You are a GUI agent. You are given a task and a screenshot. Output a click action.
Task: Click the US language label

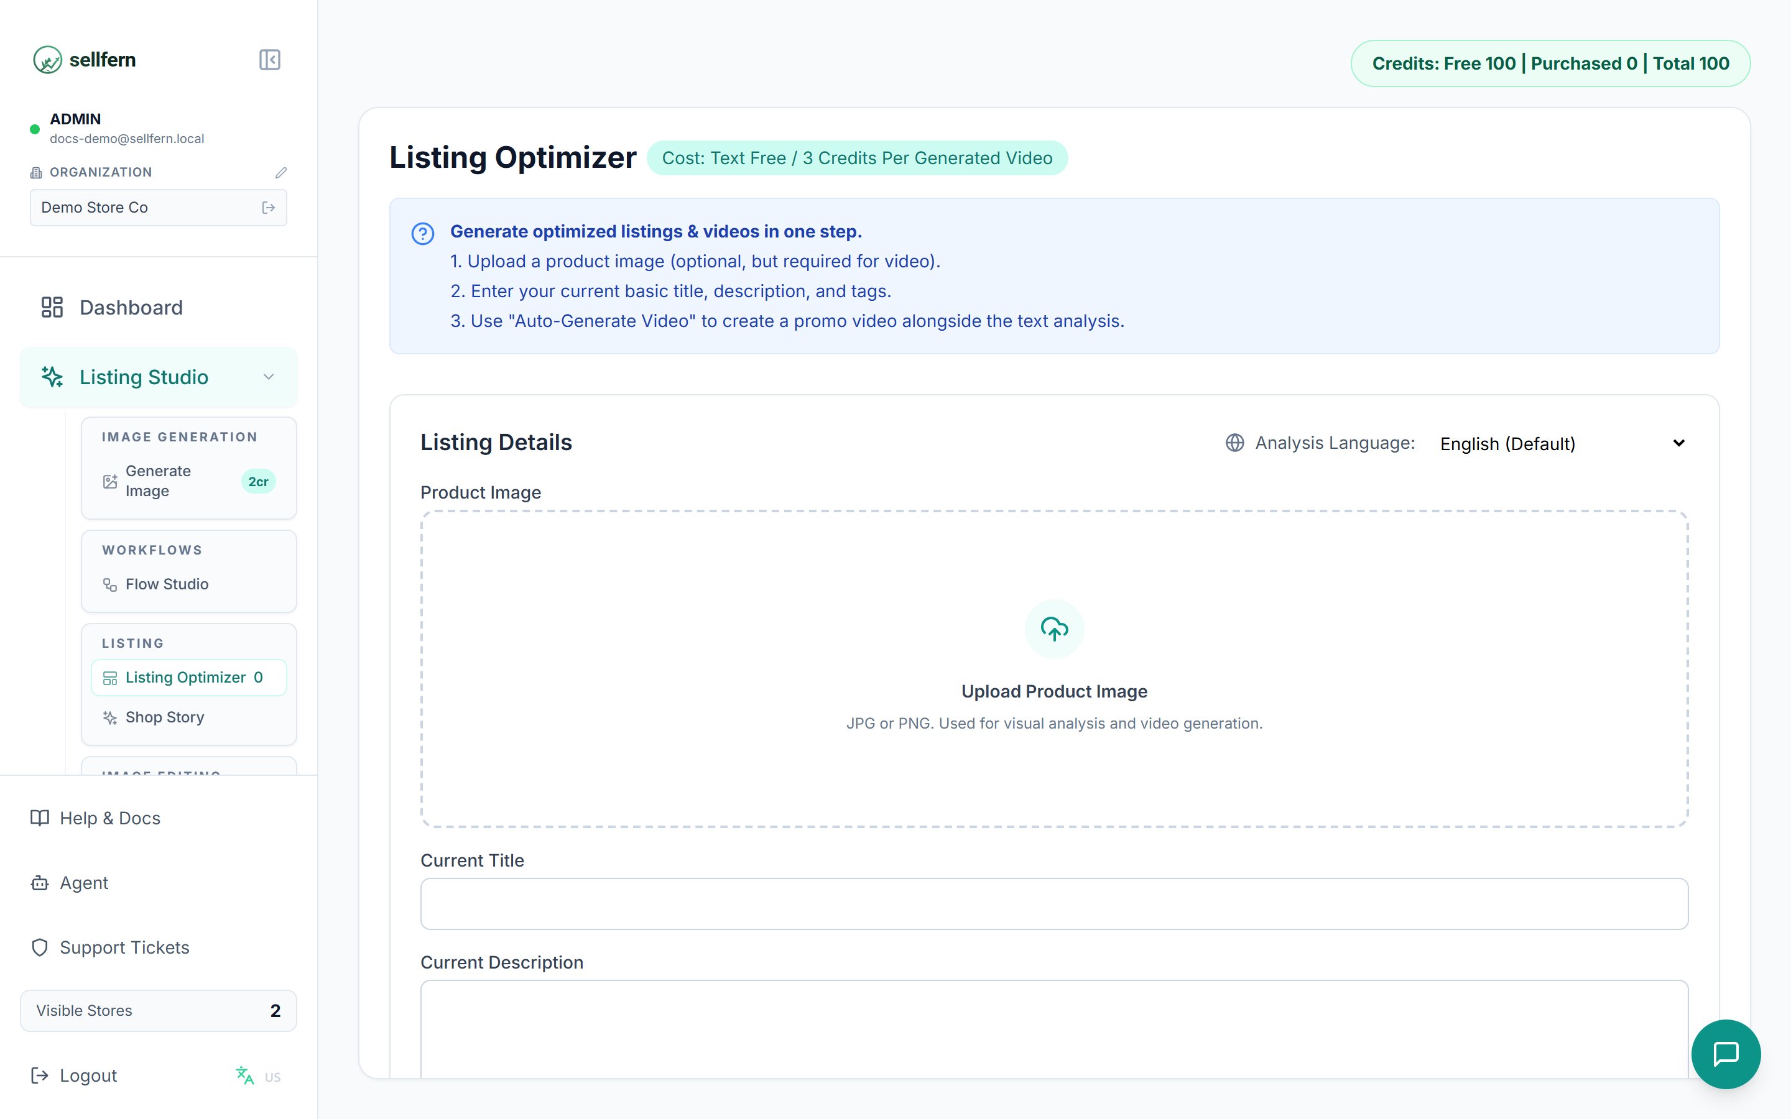pyautogui.click(x=273, y=1077)
